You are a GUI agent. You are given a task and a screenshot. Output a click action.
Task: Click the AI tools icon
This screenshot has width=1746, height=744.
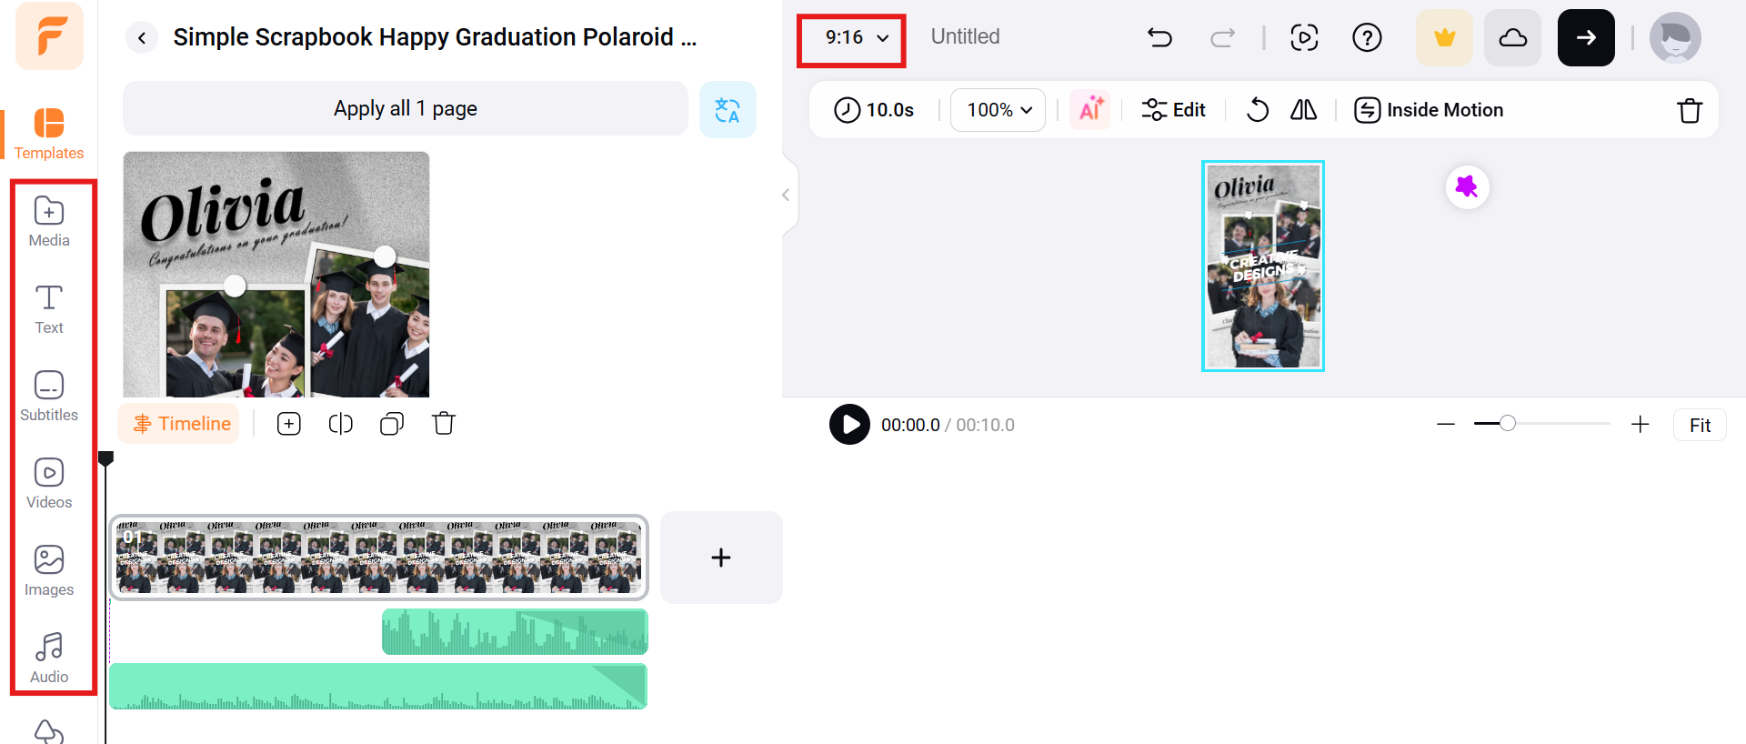(x=1090, y=110)
